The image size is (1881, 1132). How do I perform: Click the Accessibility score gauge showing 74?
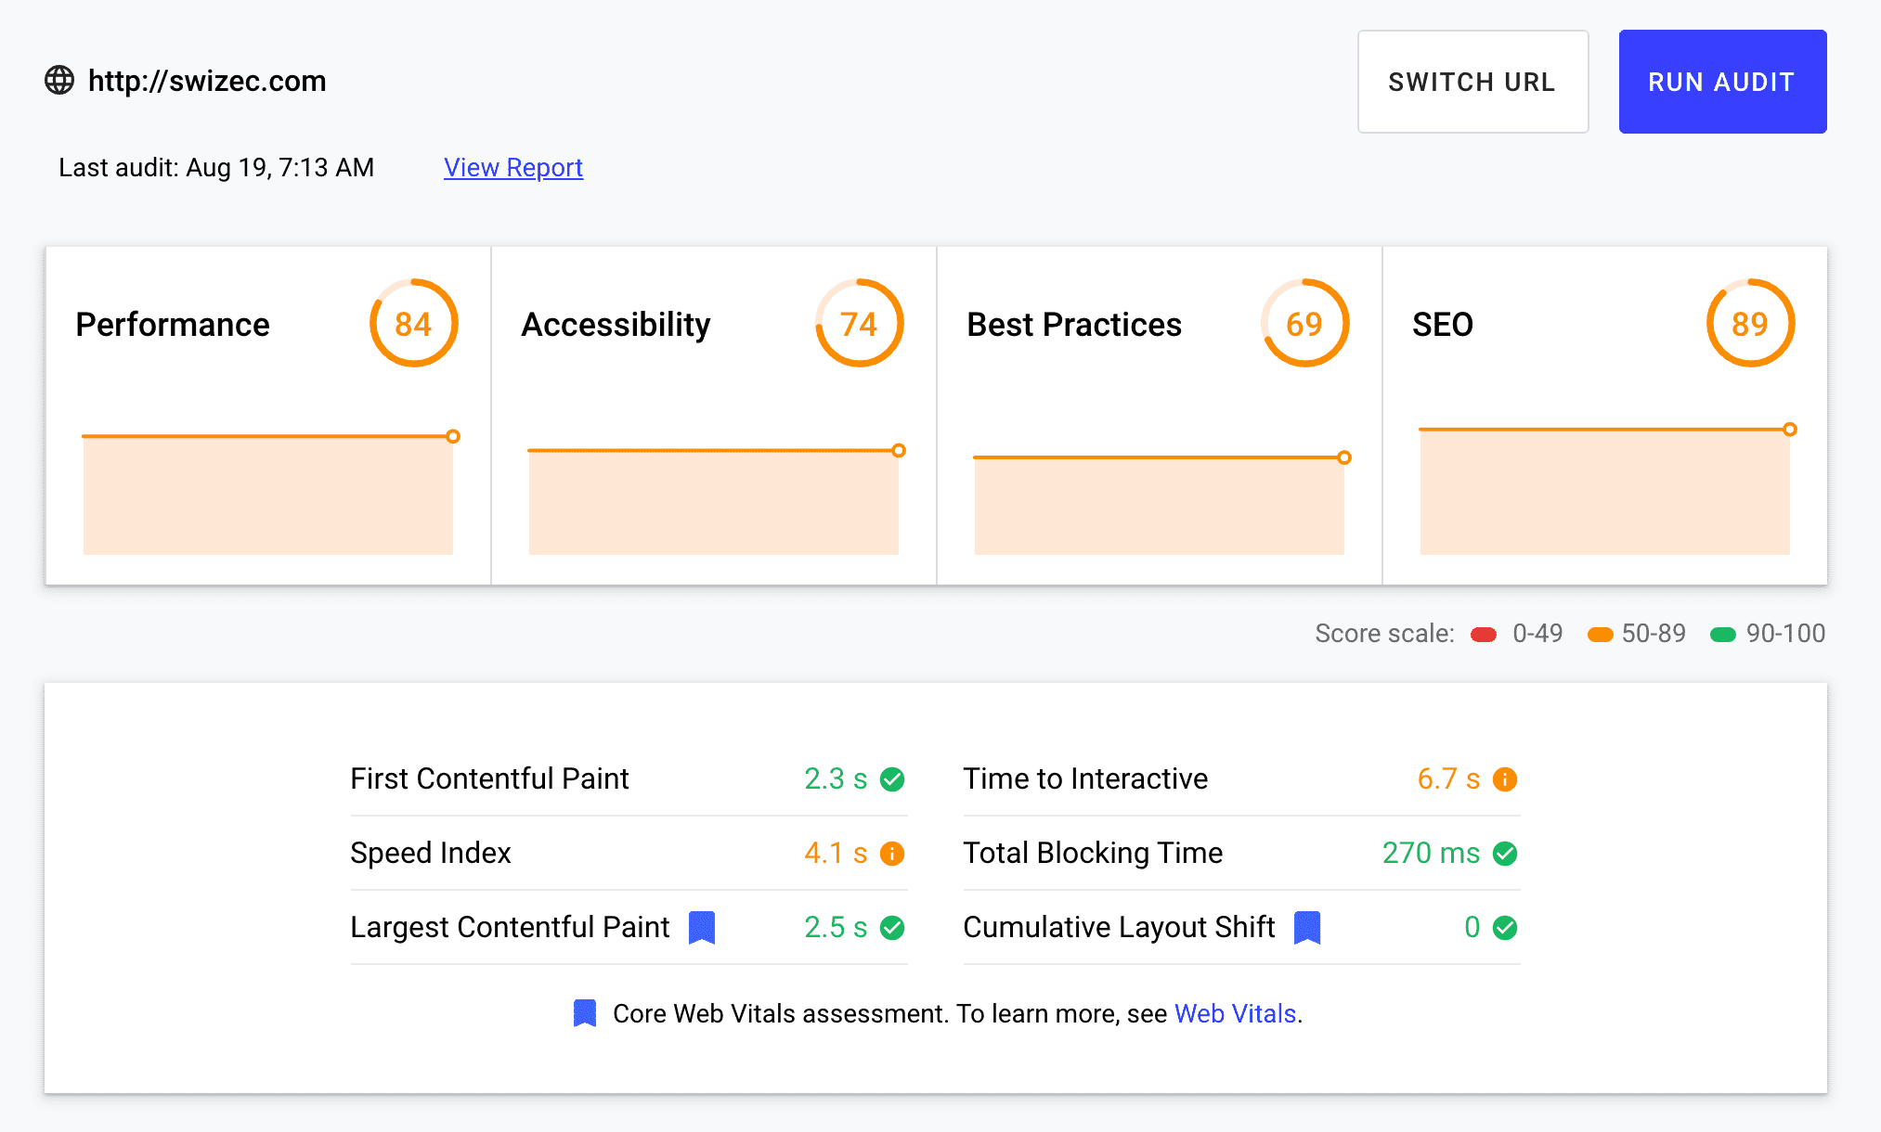860,324
